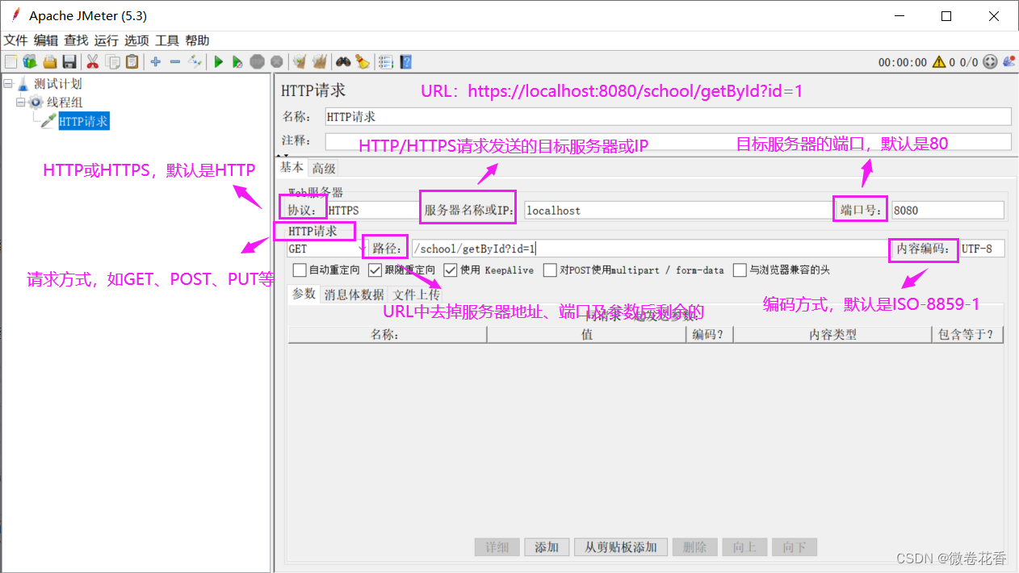Image resolution: width=1019 pixels, height=573 pixels.
Task: Click the 向上 button
Action: [x=744, y=547]
